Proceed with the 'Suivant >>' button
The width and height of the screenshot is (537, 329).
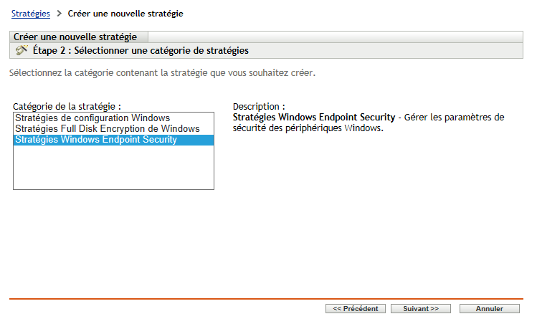(x=421, y=309)
